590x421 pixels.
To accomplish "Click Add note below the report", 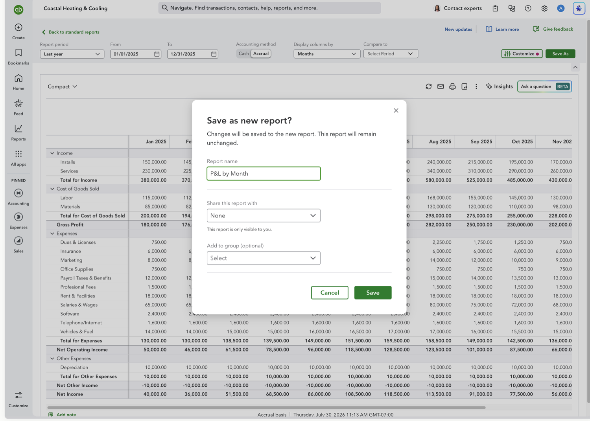I will tap(62, 415).
